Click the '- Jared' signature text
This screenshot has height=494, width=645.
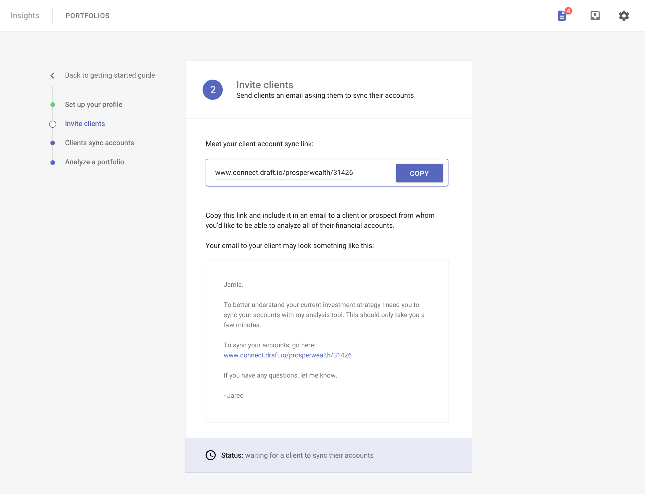click(233, 395)
